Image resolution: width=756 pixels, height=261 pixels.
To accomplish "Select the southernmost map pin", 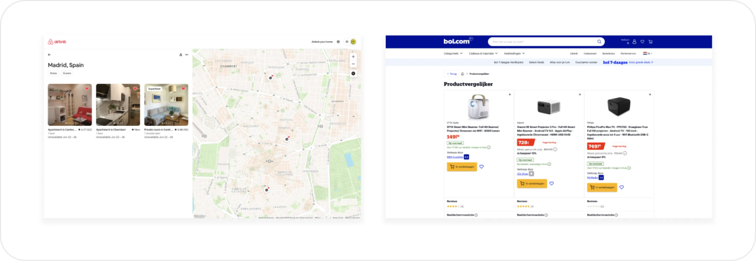I will pyautogui.click(x=267, y=190).
